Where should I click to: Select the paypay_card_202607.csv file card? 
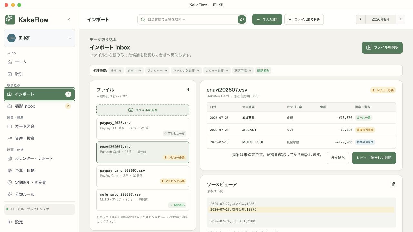pyautogui.click(x=143, y=176)
